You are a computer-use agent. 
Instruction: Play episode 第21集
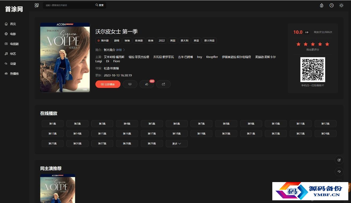point(251,134)
